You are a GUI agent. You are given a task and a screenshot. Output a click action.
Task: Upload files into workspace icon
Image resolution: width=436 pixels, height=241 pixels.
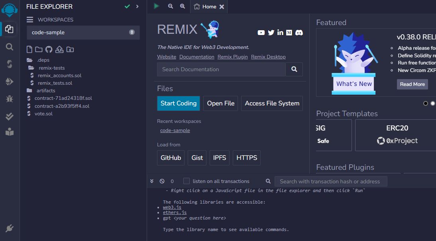[59, 49]
